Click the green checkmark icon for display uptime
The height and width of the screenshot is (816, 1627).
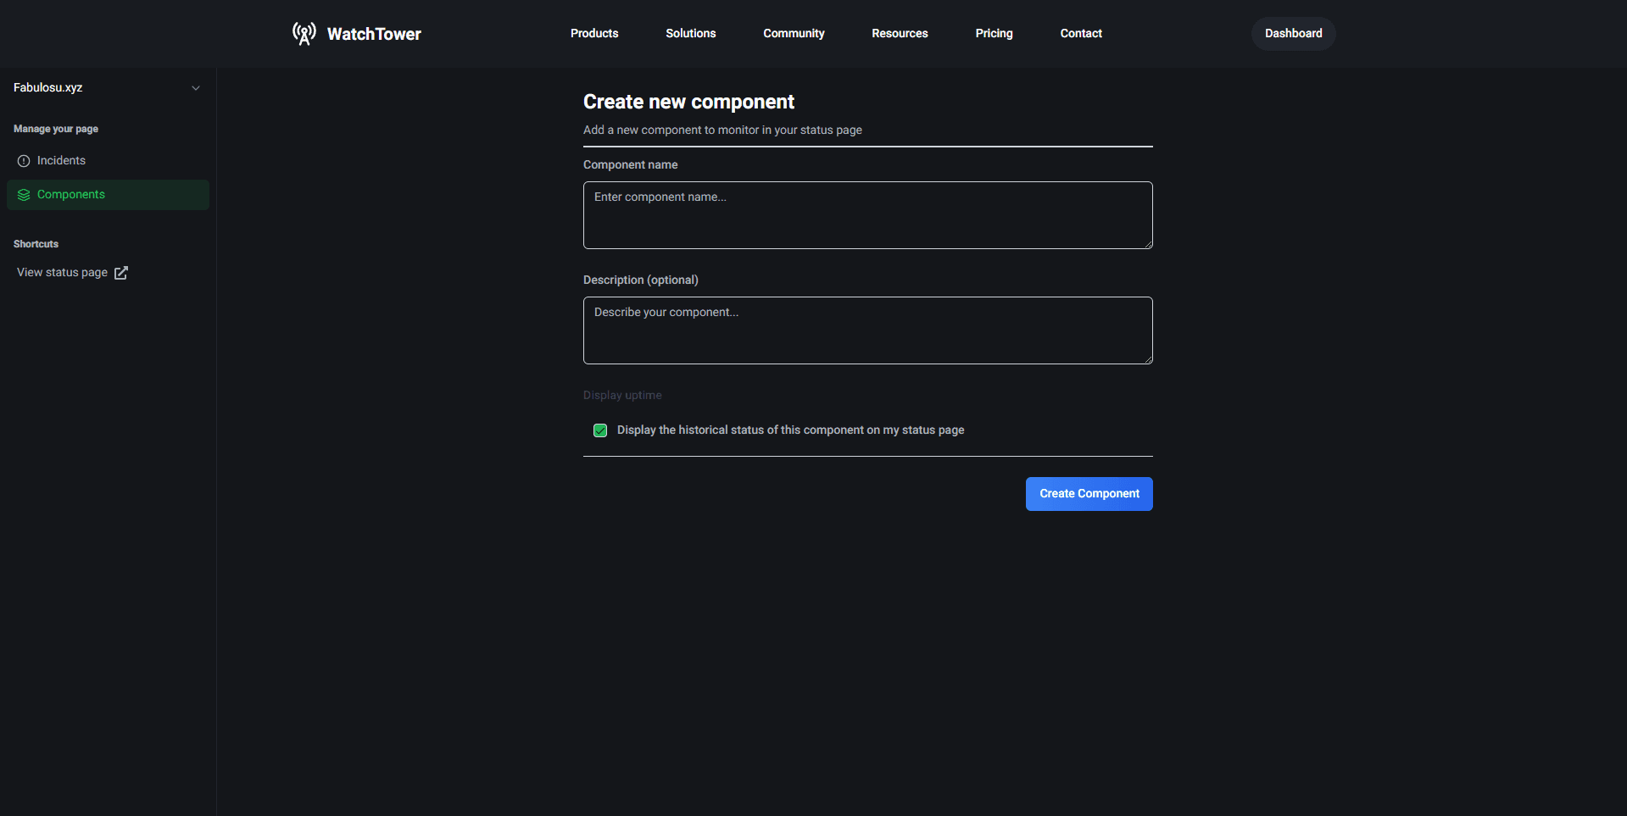599,430
